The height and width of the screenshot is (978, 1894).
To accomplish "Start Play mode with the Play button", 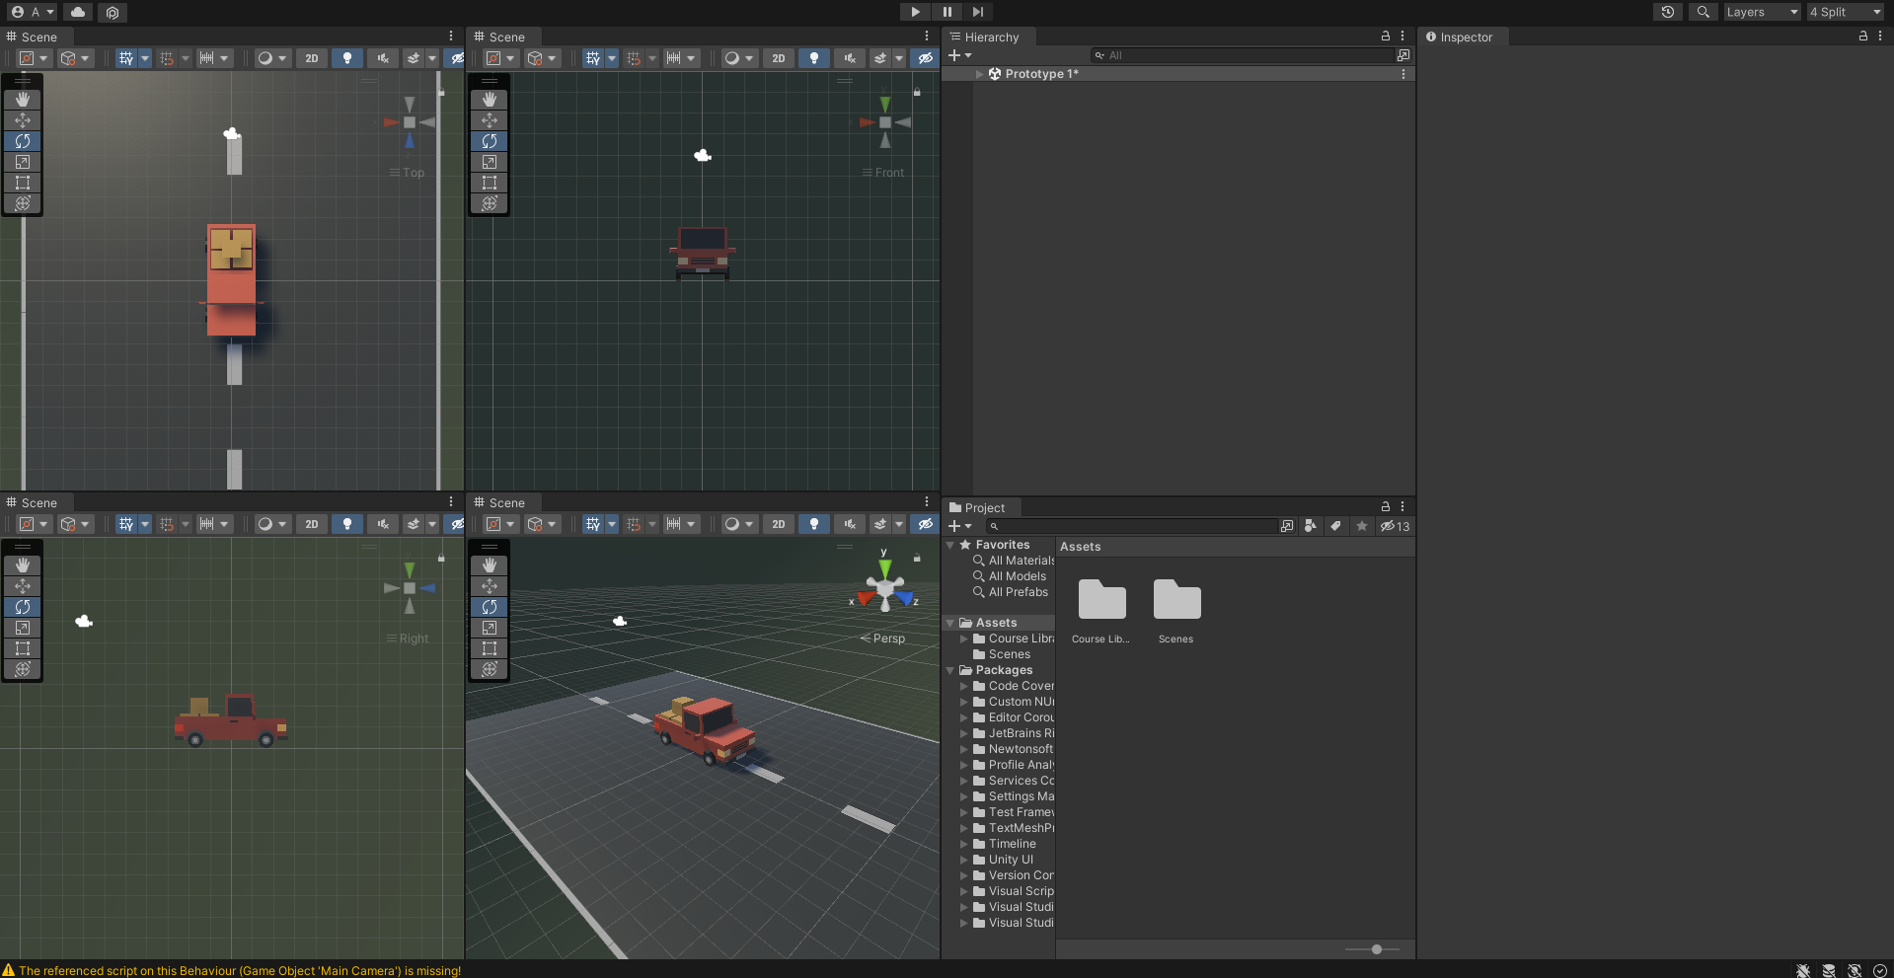I will (915, 12).
